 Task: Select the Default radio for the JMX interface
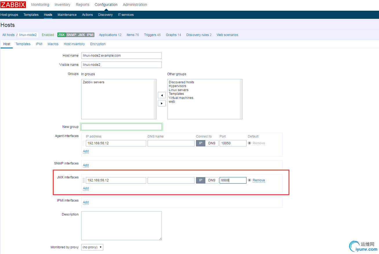249,180
